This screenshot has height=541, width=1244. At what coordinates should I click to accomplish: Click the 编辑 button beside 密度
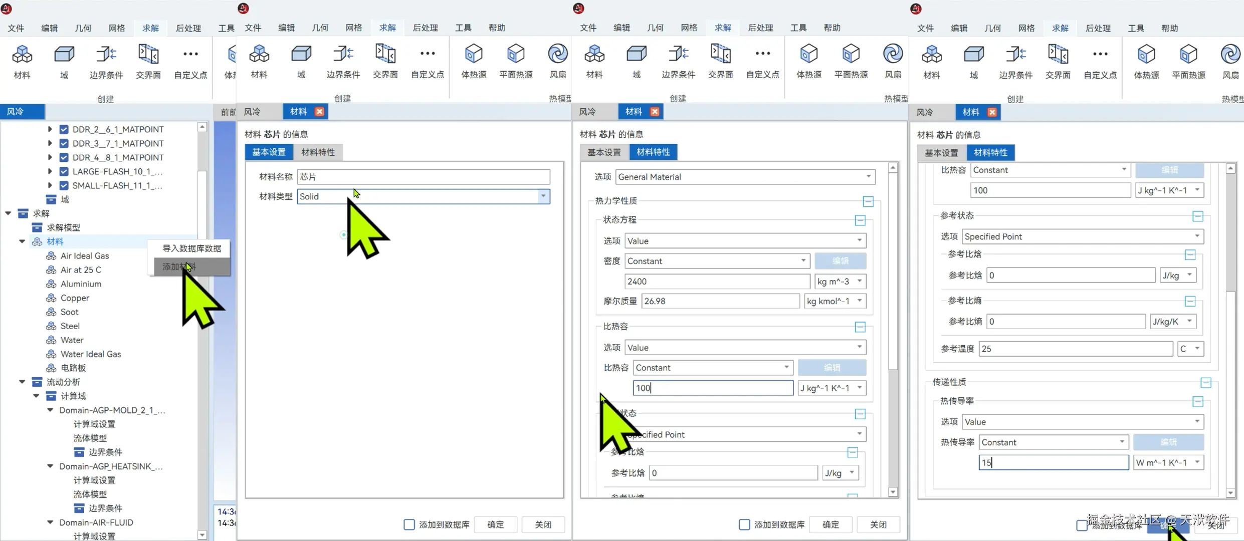tap(840, 261)
